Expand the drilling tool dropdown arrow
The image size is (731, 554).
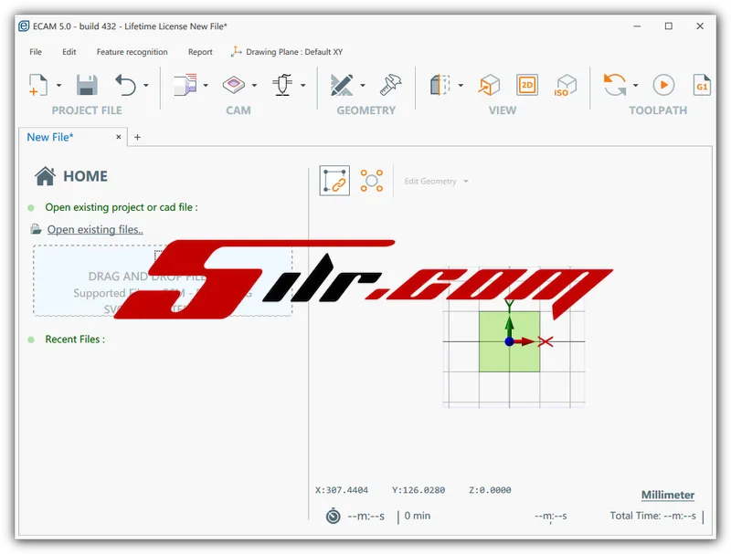pyautogui.click(x=303, y=85)
